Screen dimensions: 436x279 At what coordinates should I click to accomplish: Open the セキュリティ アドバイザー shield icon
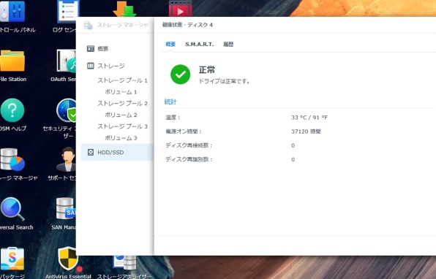coord(66,110)
